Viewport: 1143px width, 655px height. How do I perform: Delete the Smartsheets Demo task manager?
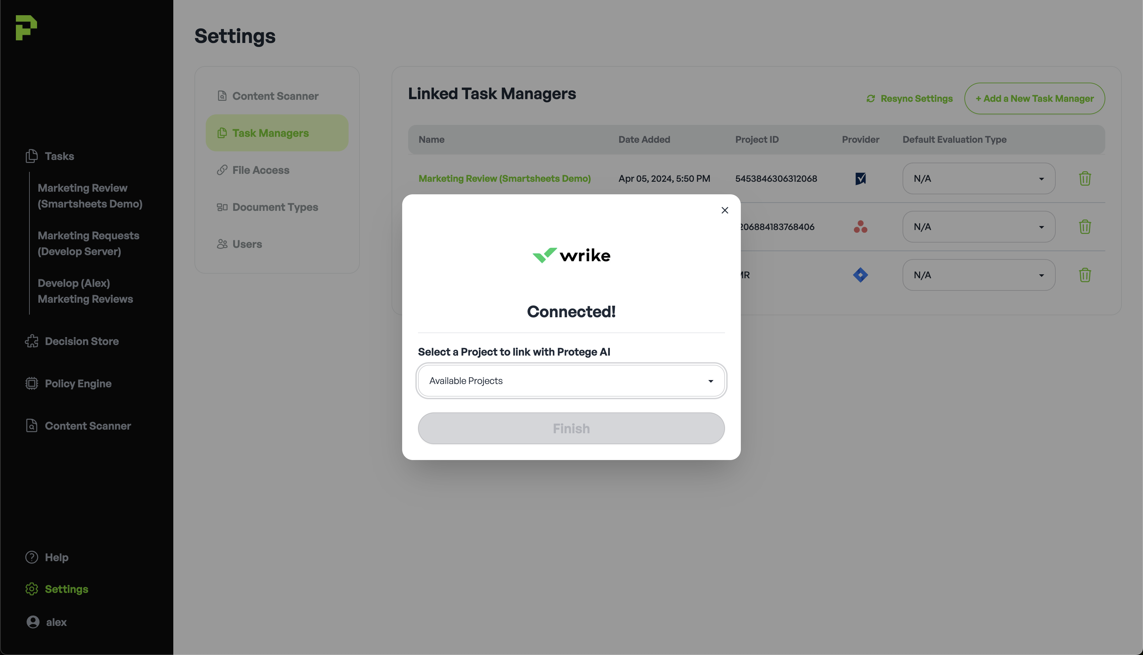click(1084, 178)
